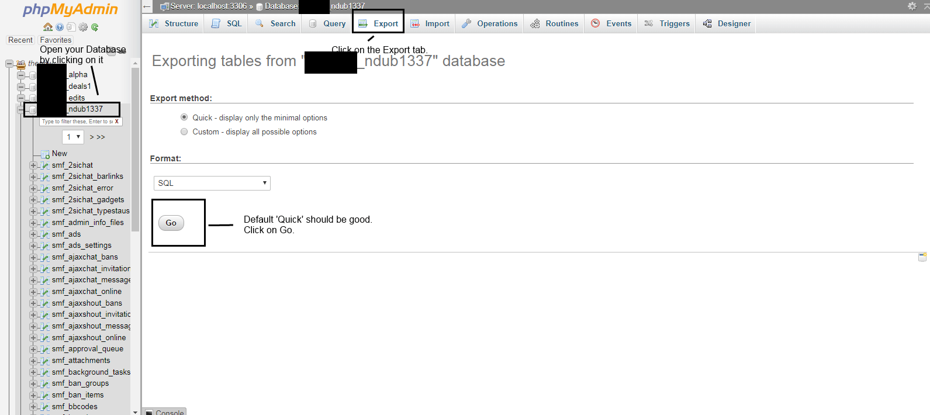Screen dimensions: 930x415
Task: Click the table icon next to smf_bbcodes
Action: (45, 407)
